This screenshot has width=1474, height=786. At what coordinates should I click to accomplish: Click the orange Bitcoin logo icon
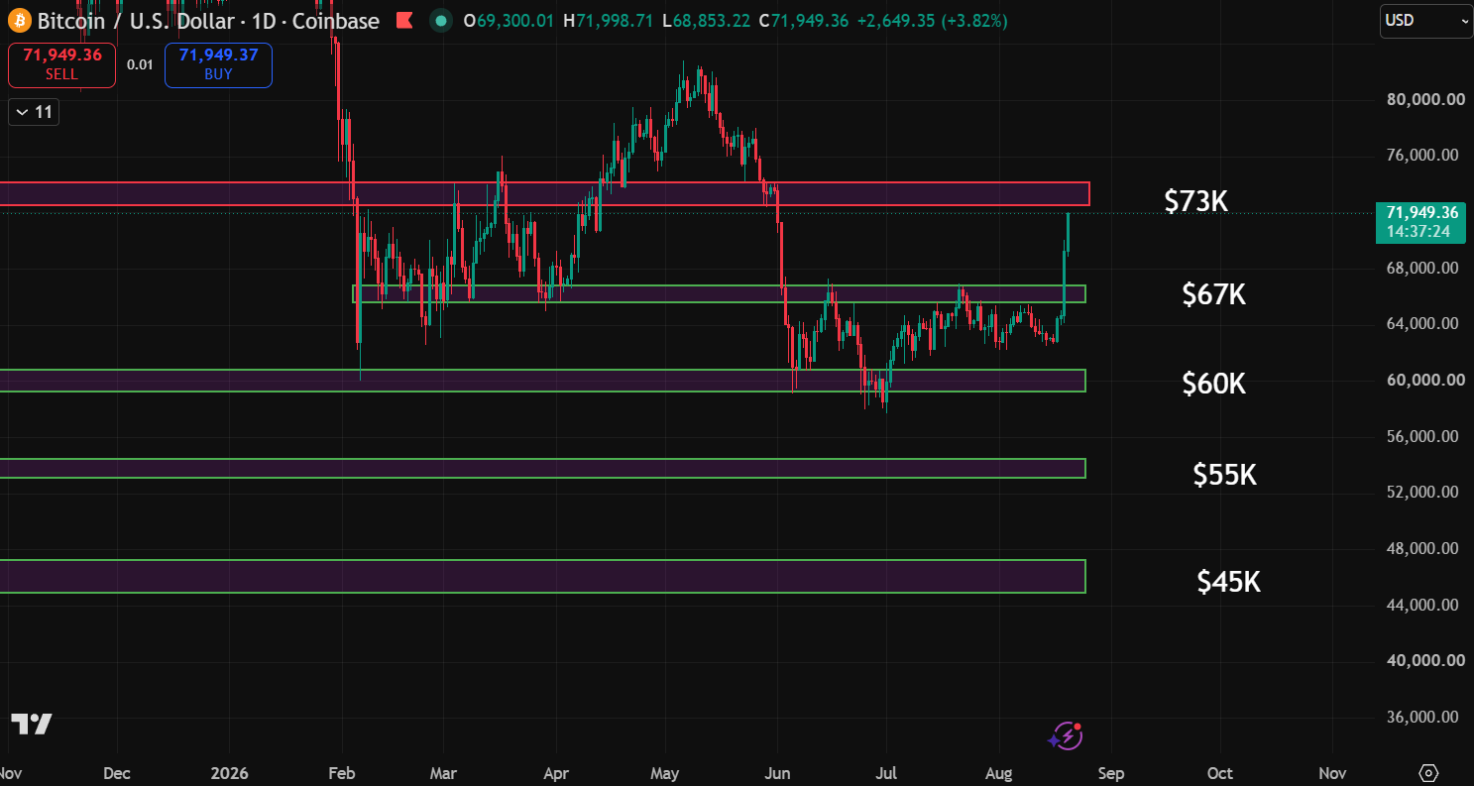(19, 20)
